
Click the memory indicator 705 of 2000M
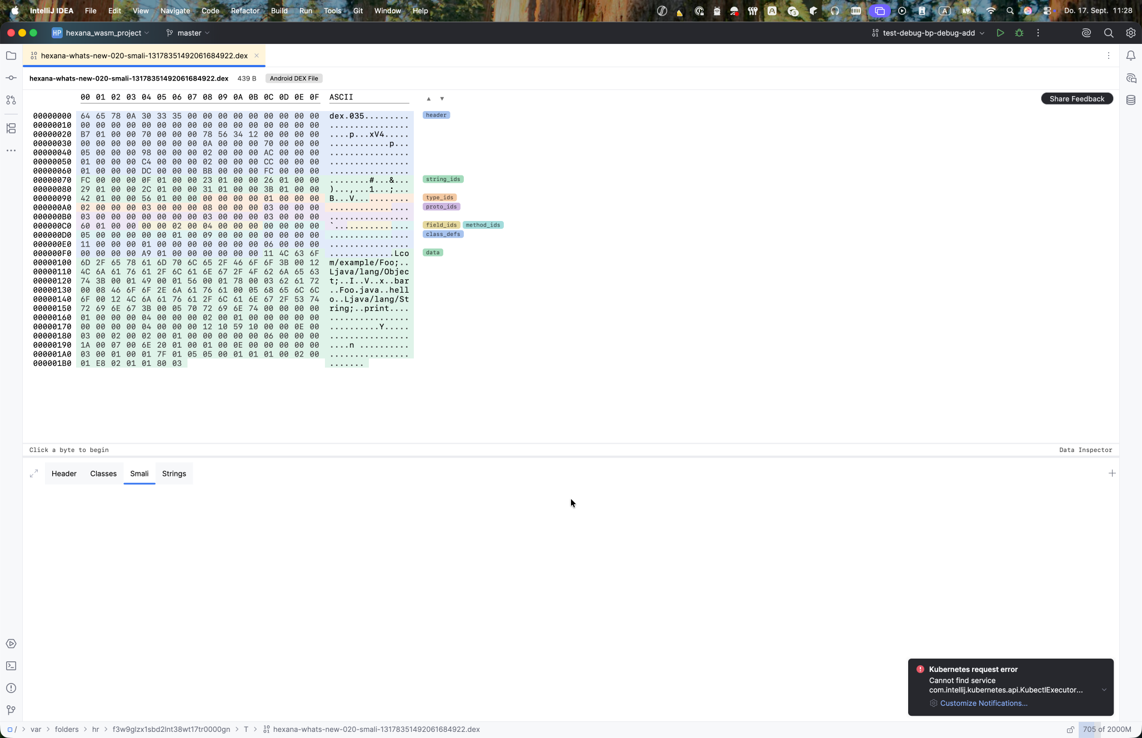coord(1107,729)
